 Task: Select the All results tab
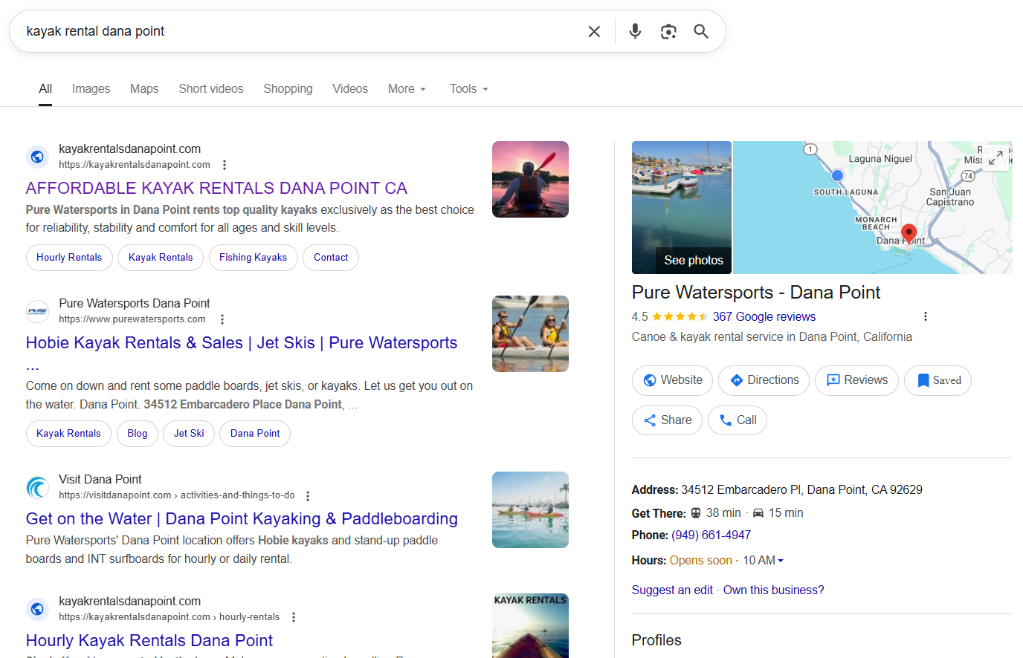pos(45,89)
